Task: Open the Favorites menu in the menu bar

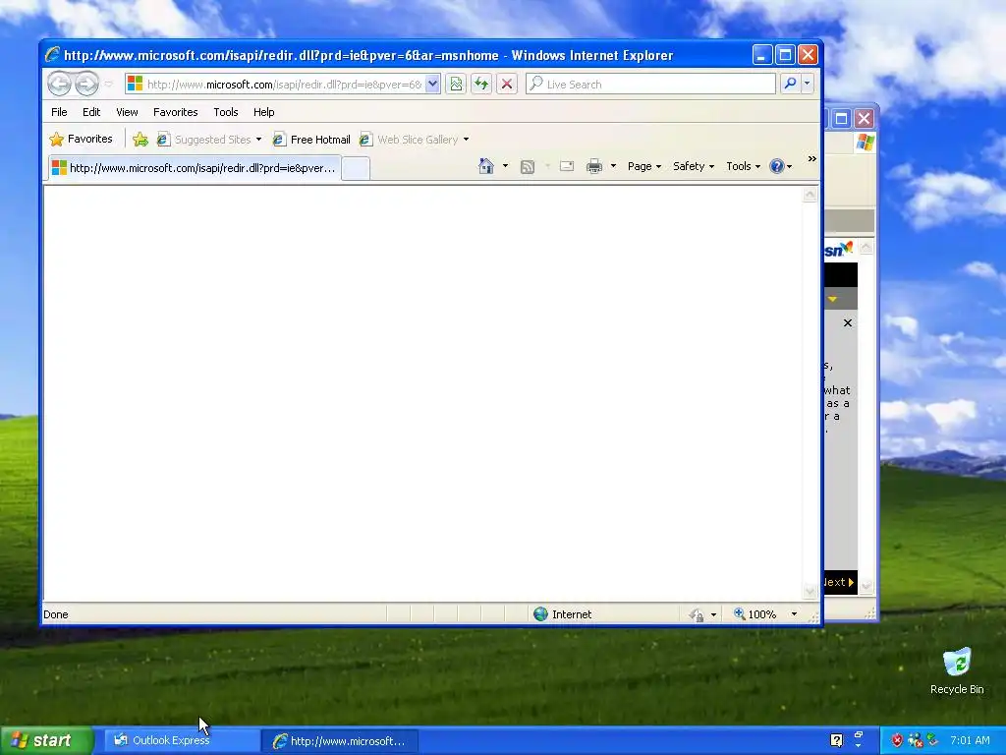Action: point(175,112)
